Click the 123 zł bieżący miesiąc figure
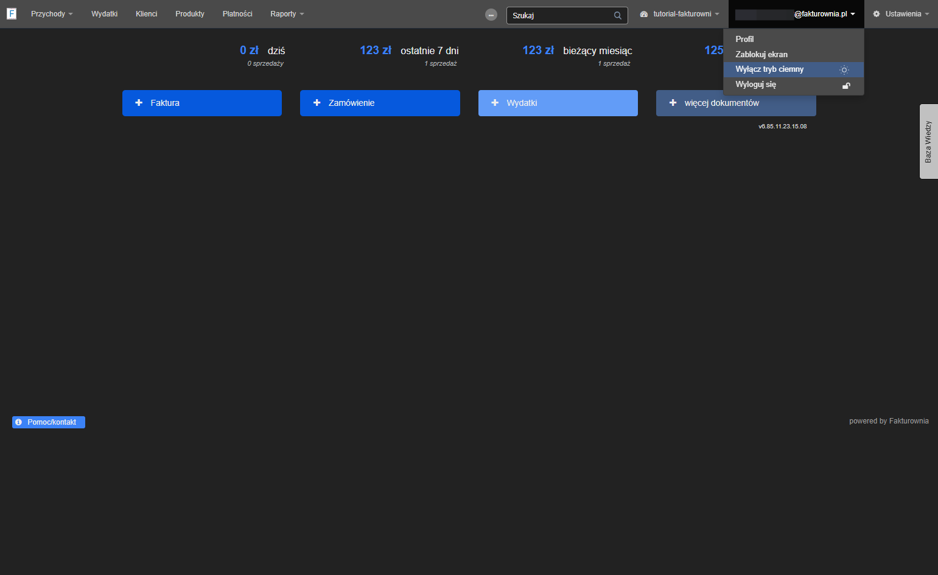The image size is (938, 575). pos(577,51)
